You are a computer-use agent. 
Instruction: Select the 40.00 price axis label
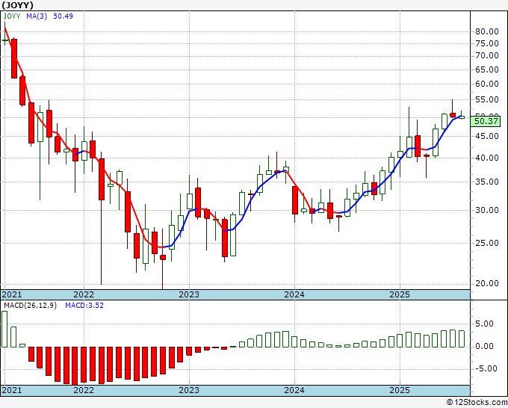486,158
